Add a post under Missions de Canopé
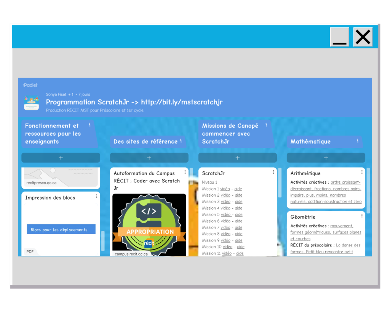Screen dimensions: 390x312 coord(238,158)
